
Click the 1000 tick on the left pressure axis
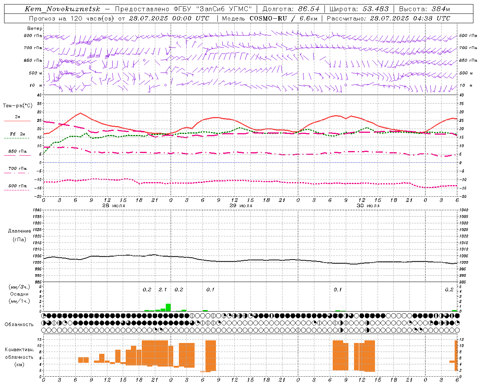pyautogui.click(x=37, y=263)
